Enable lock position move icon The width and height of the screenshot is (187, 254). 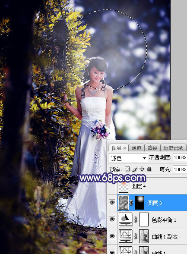coord(142,169)
